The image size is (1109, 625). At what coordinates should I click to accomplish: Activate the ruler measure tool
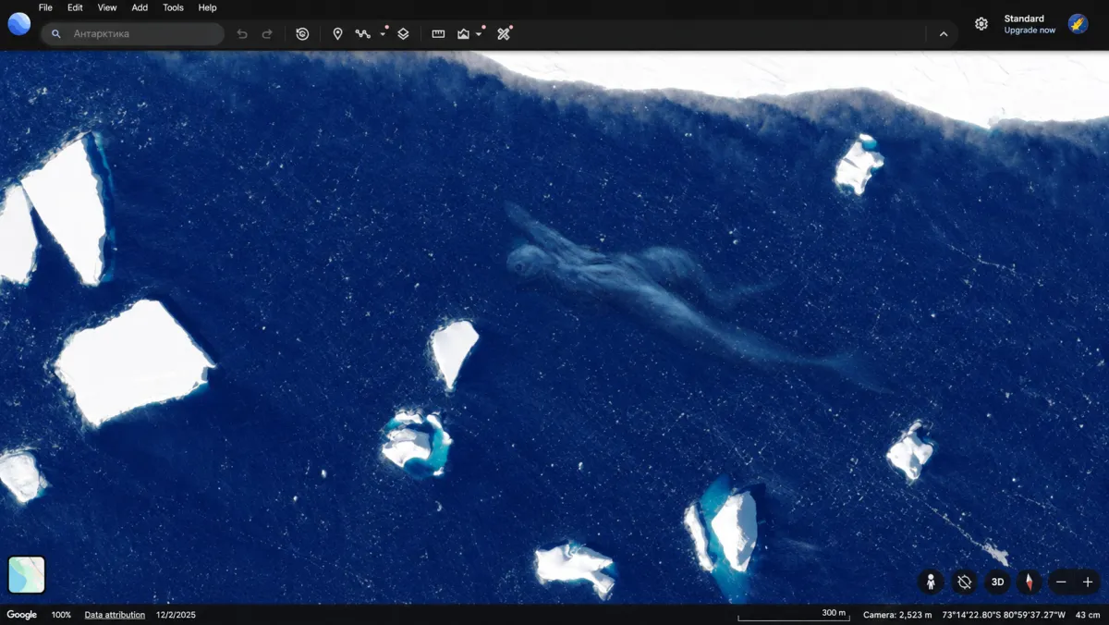click(x=438, y=34)
